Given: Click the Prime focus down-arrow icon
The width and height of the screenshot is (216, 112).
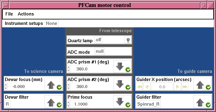Looking at the screenshot, I should coord(120,102).
